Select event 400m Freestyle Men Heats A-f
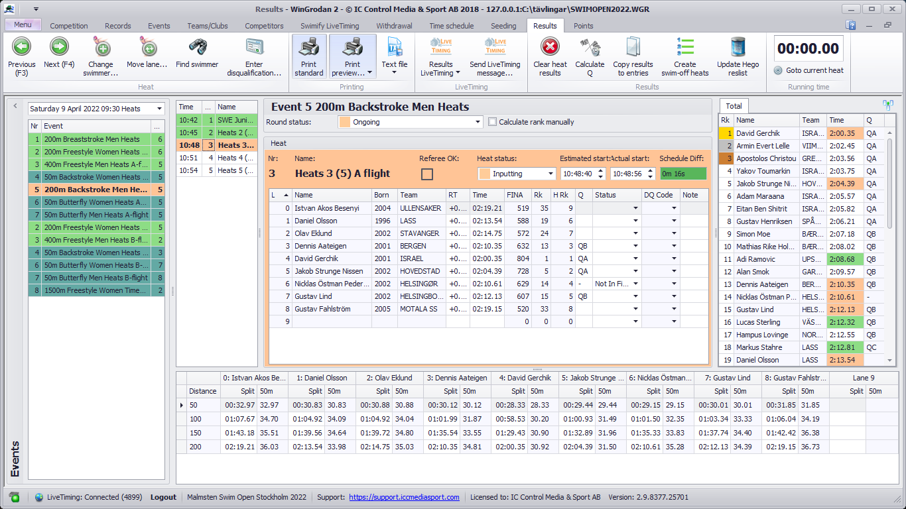Screen dimensions: 906x509 click(96, 164)
